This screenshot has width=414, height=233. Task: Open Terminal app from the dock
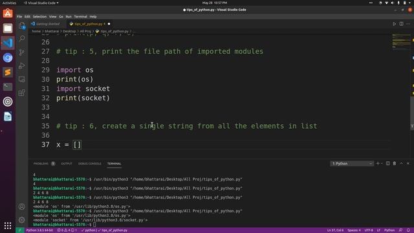[x=8, y=87]
